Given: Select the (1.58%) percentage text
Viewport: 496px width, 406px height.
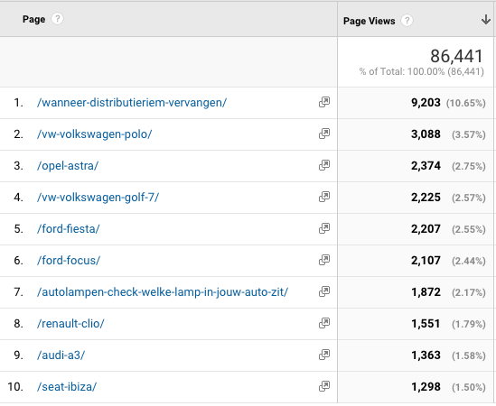Looking at the screenshot, I should pyautogui.click(x=469, y=355).
